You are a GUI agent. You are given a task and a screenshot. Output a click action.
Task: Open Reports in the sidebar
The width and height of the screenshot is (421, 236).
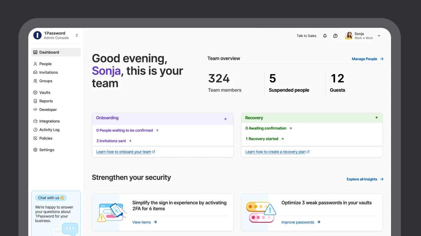[46, 101]
